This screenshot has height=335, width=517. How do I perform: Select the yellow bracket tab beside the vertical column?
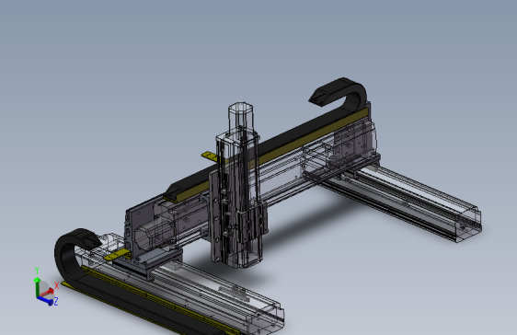211,156
